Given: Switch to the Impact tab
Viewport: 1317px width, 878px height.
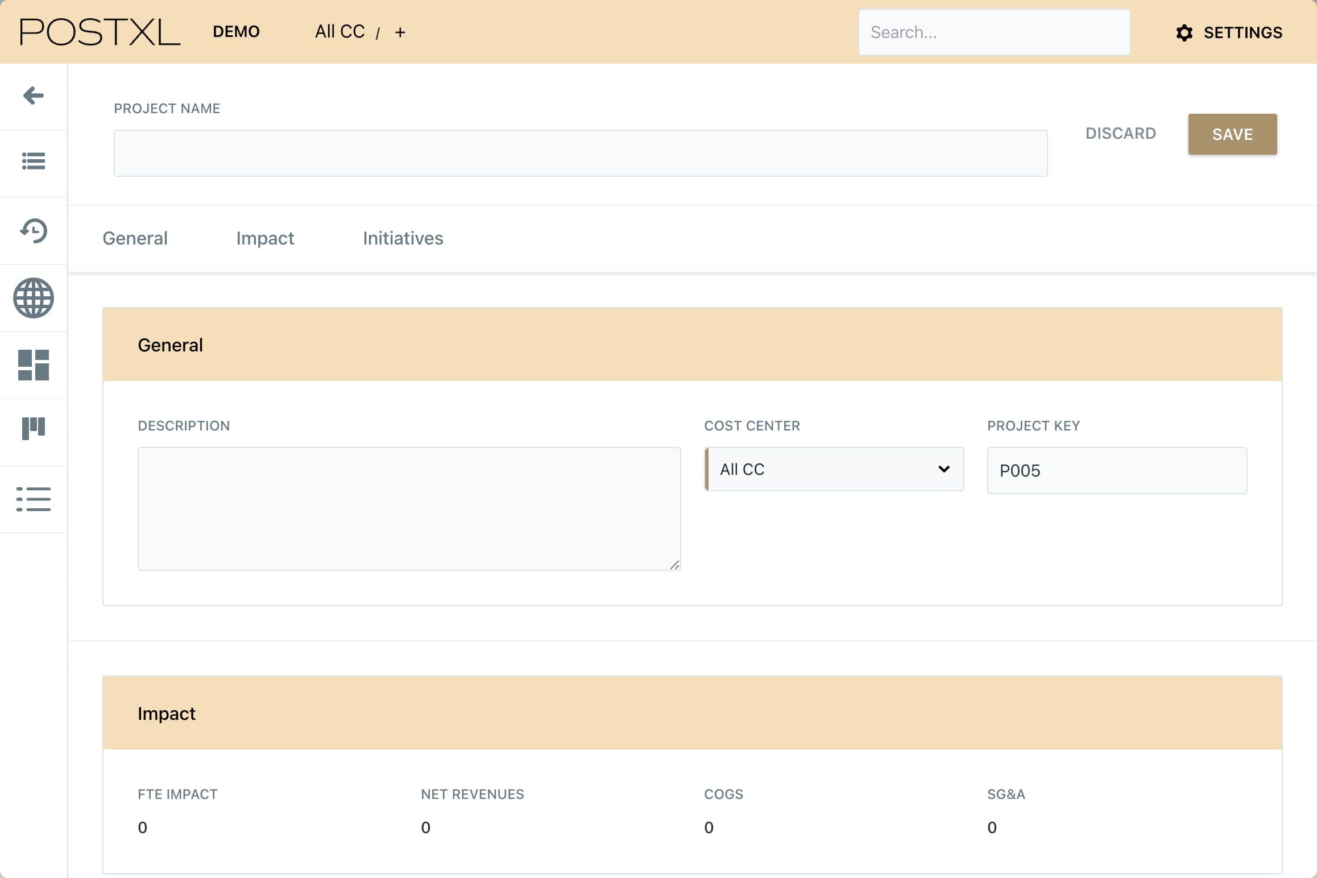Looking at the screenshot, I should coord(265,238).
